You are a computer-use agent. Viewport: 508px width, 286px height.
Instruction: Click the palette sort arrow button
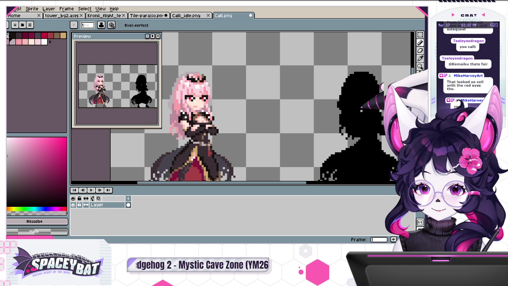pos(15,25)
